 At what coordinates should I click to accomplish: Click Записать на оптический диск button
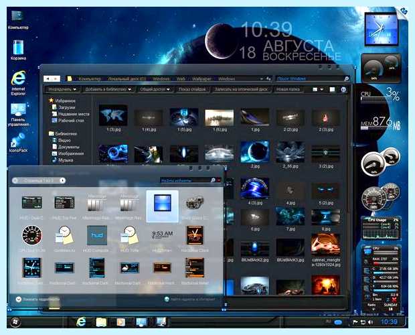click(241, 90)
